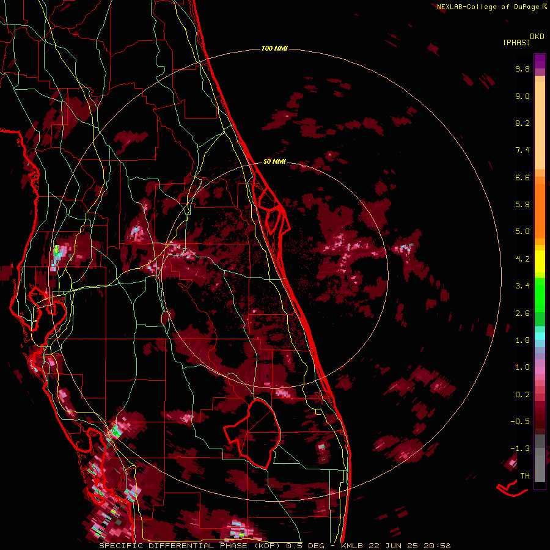This screenshot has width=550, height=550.
Task: Click the 22 JUN 25 date in the caption
Action: pos(392,546)
